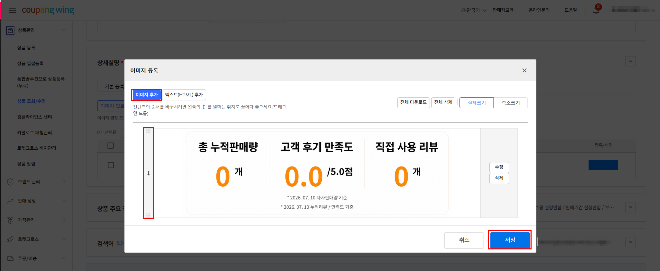Switch to 축소크기 view
660x271 pixels.
point(511,103)
